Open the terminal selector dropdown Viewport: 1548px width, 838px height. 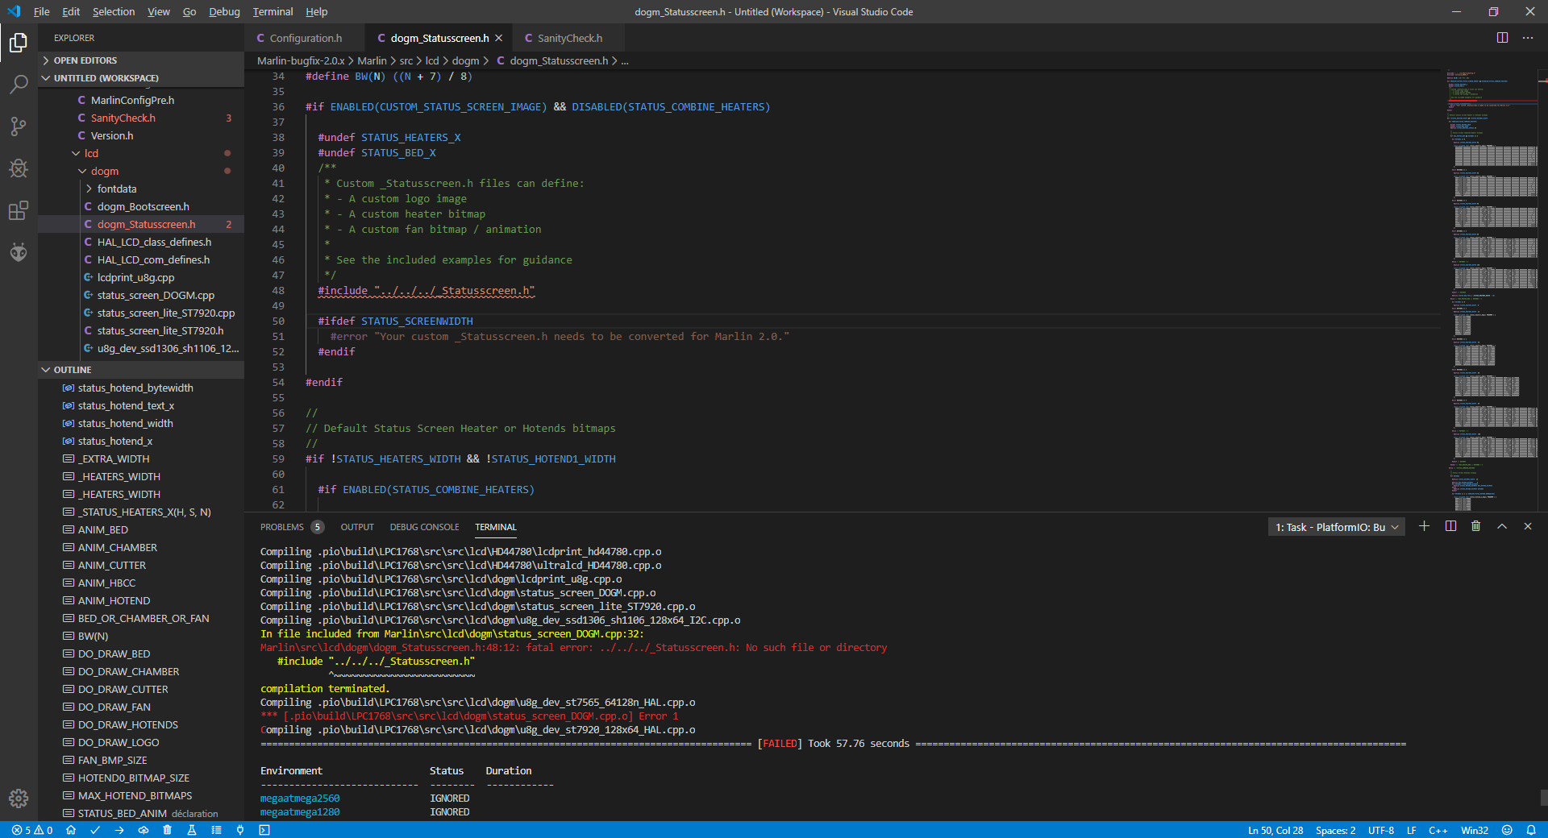tap(1336, 527)
